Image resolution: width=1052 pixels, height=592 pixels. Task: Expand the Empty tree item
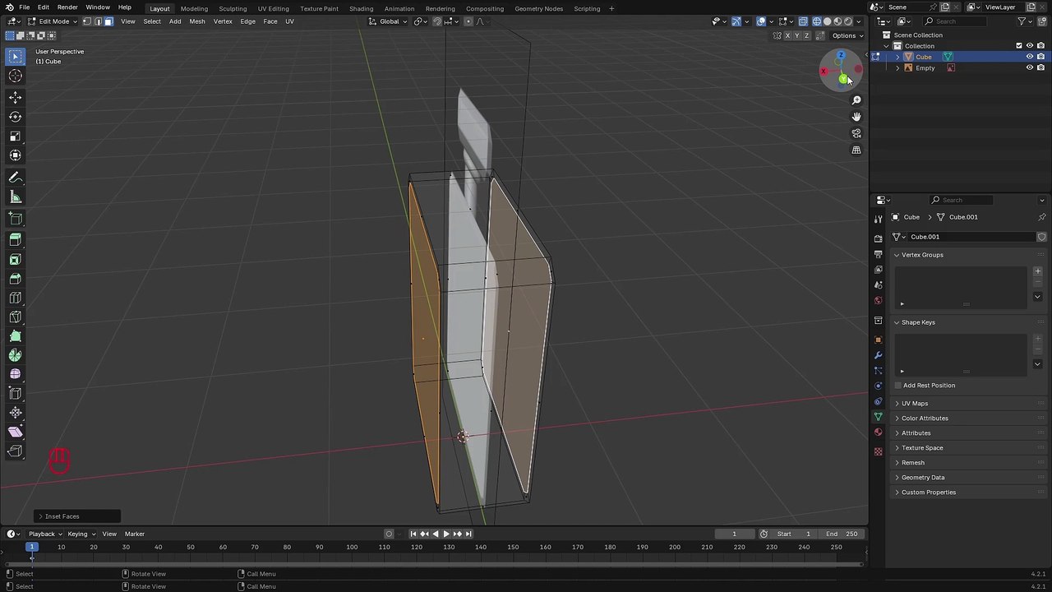897,68
